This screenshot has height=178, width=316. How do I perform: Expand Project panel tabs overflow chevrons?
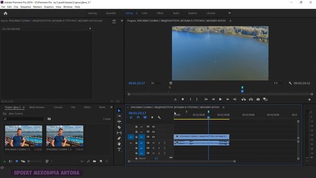pyautogui.click(x=112, y=107)
